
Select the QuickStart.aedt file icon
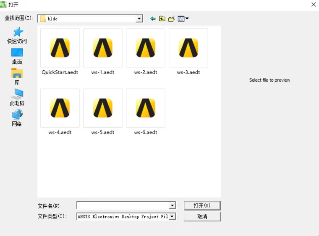[x=60, y=48]
